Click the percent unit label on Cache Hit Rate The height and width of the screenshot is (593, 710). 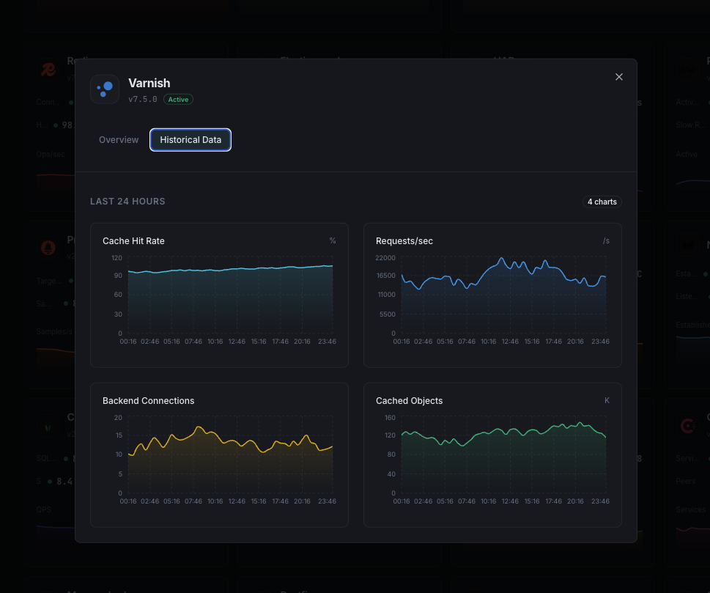click(x=332, y=240)
